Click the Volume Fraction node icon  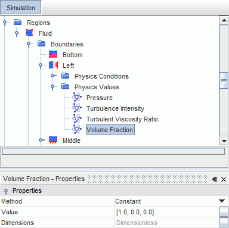(77, 130)
